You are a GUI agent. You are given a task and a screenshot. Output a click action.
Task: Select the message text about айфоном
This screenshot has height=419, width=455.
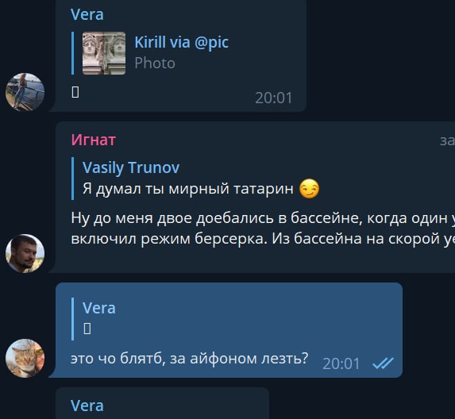tap(189, 359)
